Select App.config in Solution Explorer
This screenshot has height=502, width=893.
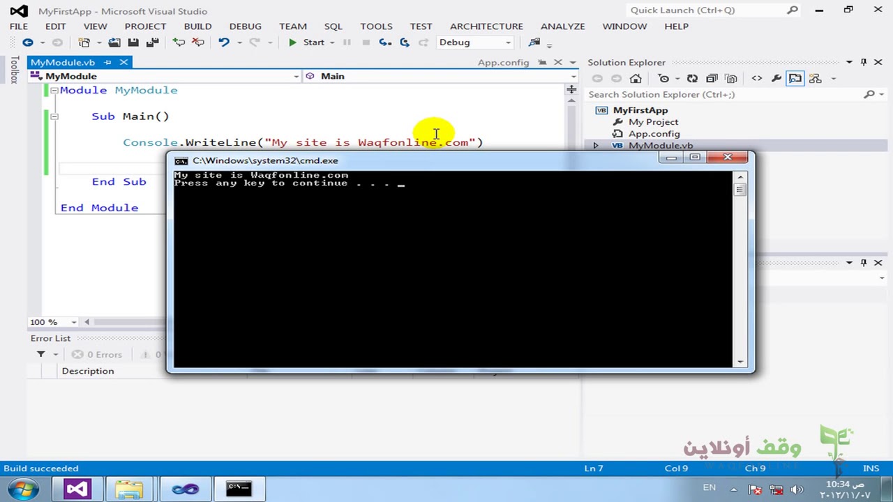[654, 134]
